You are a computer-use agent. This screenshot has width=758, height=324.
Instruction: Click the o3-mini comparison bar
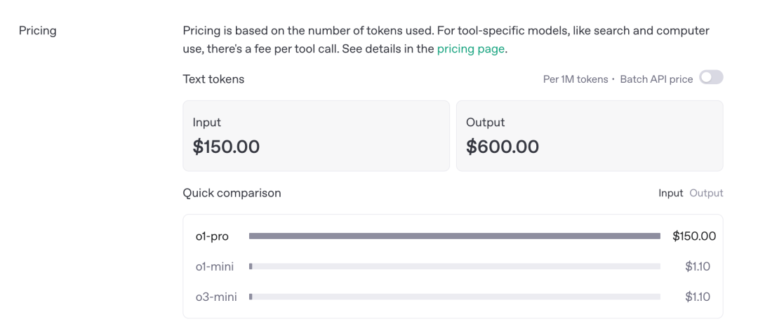455,297
